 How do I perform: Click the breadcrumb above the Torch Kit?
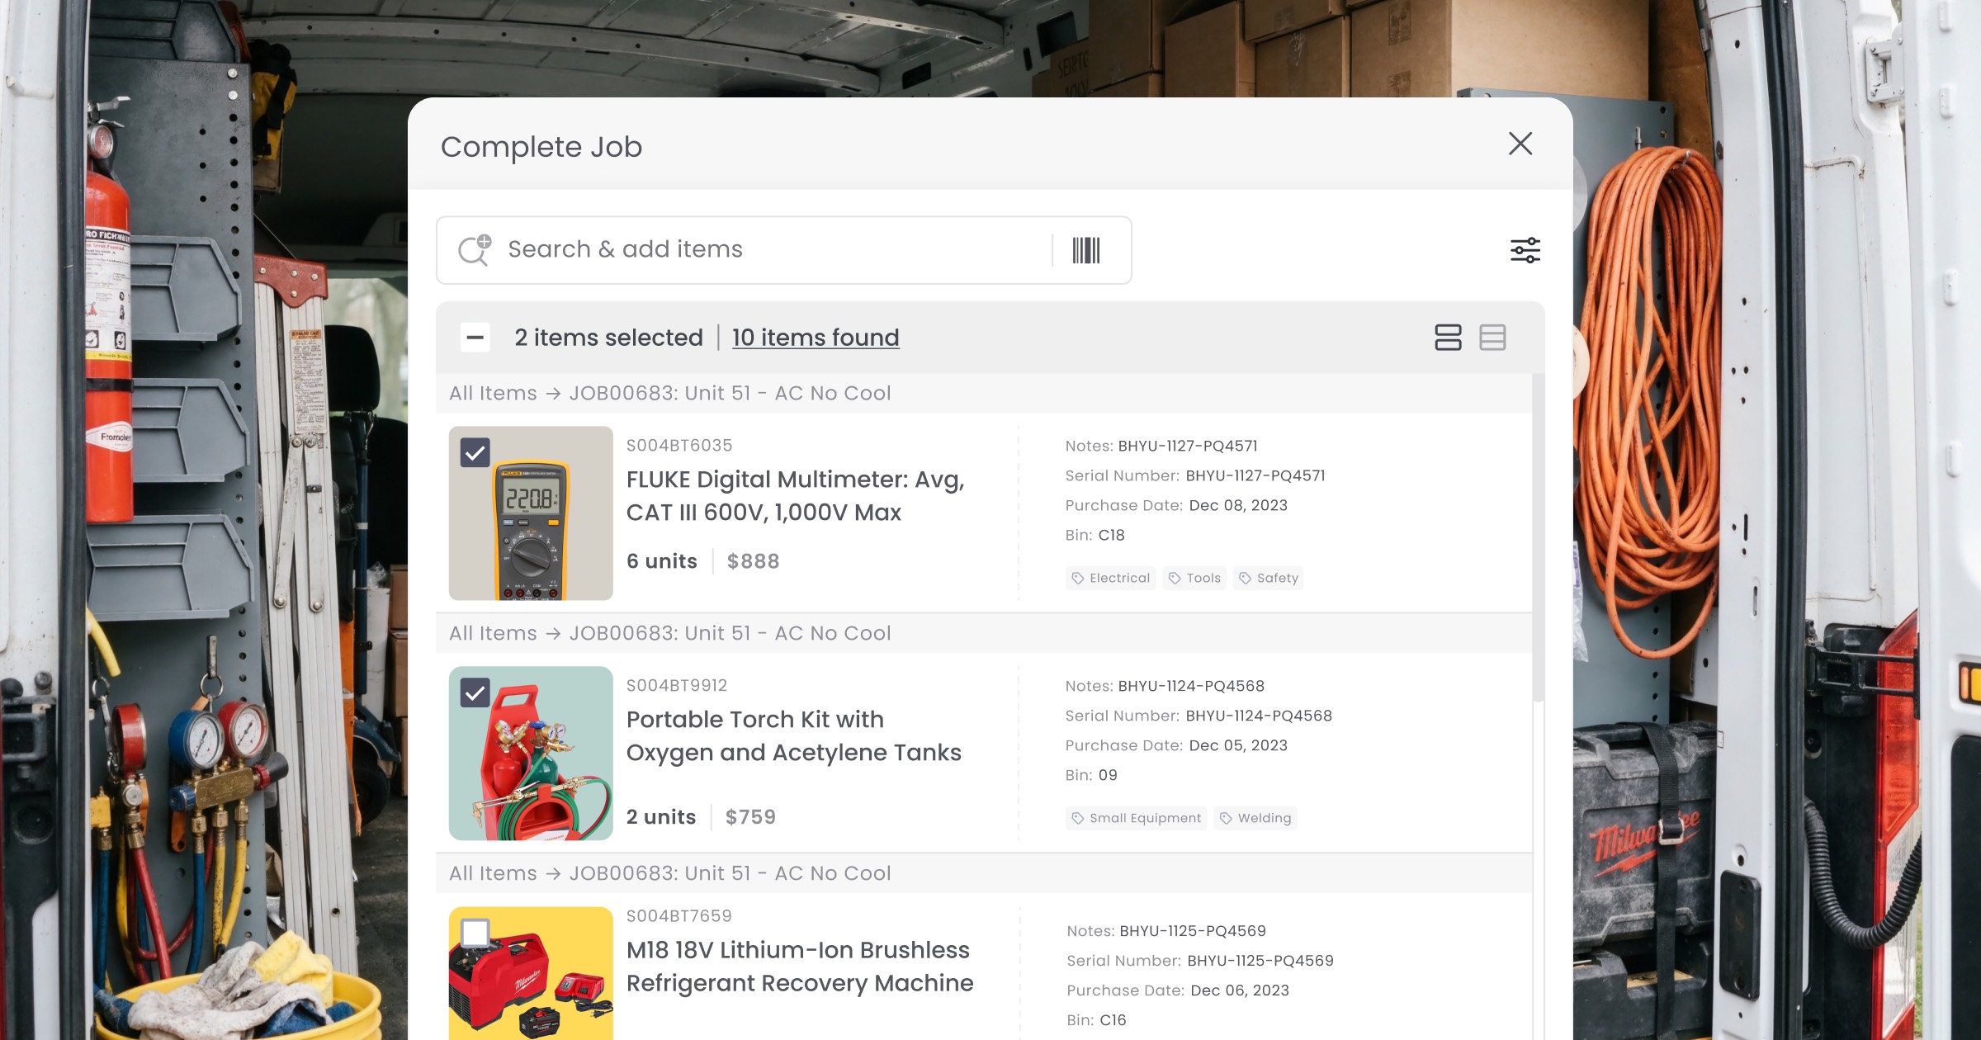point(670,634)
